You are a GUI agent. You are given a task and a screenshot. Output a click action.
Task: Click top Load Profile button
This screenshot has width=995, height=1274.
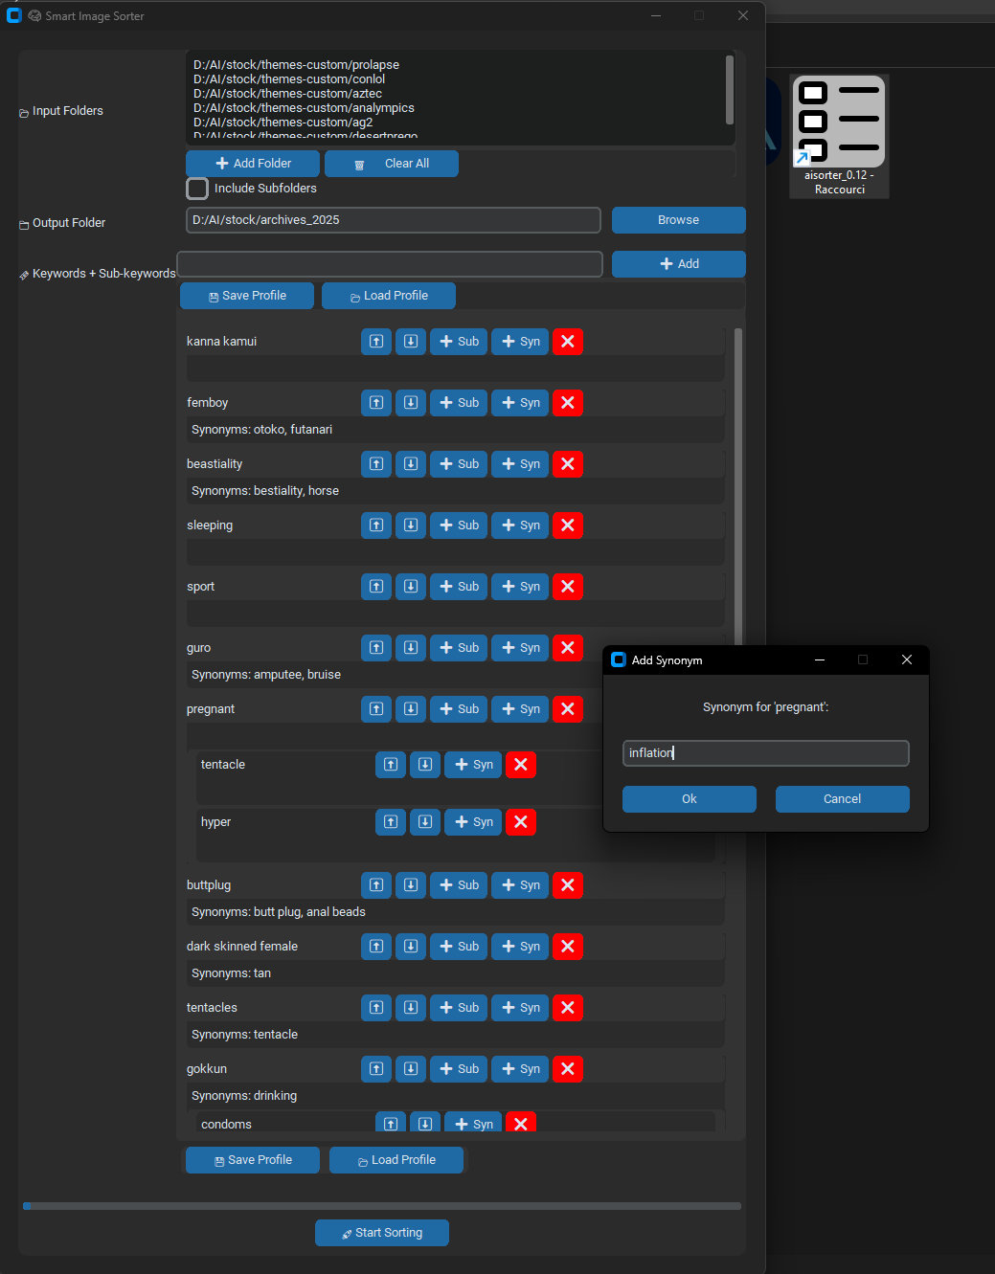pos(389,296)
